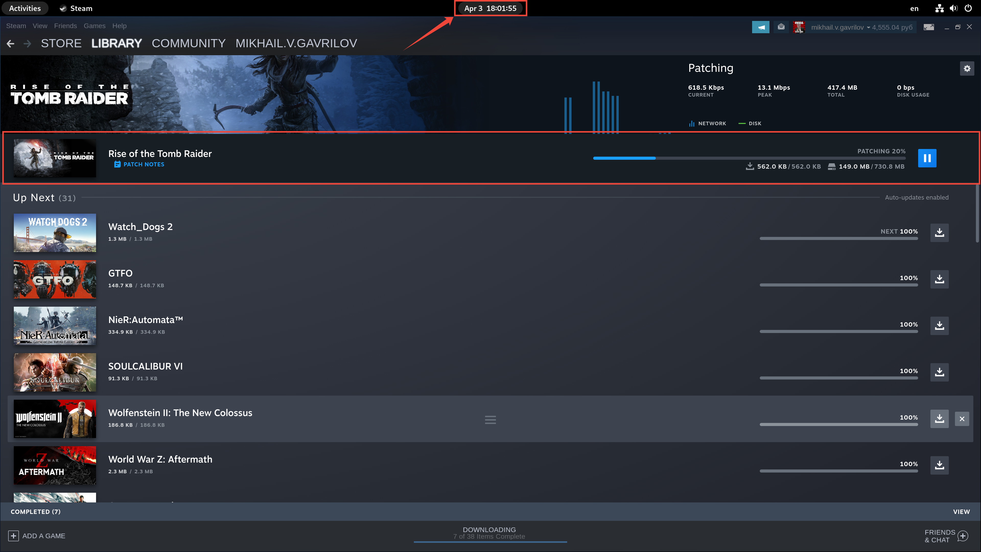The height and width of the screenshot is (552, 981).
Task: Start SOULCALIBUR VI download now
Action: 940,372
